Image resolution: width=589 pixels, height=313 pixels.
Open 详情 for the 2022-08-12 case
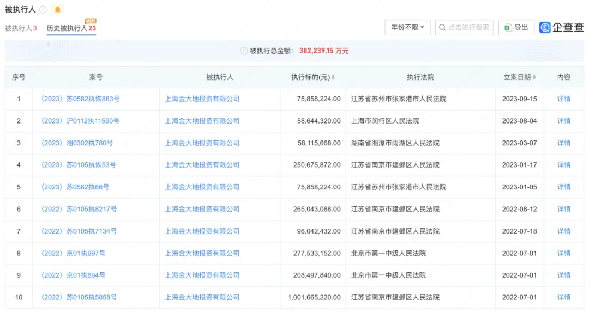click(564, 209)
